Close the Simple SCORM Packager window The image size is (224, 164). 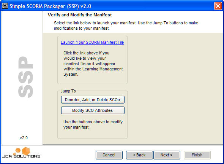click(218, 6)
